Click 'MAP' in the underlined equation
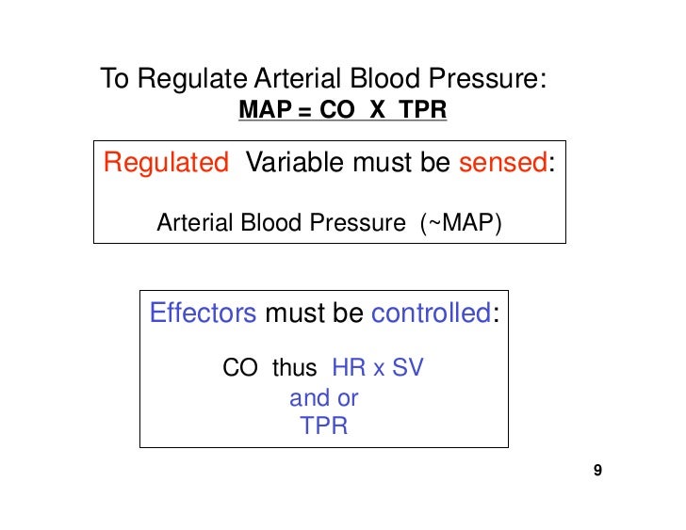This screenshot has height=530, width=686. click(265, 109)
